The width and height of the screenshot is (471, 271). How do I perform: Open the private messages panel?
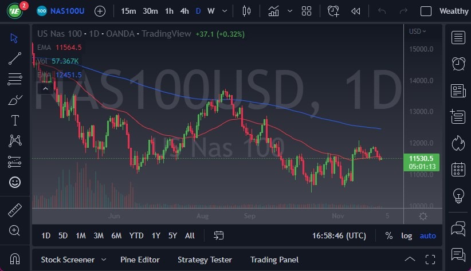[x=458, y=255]
